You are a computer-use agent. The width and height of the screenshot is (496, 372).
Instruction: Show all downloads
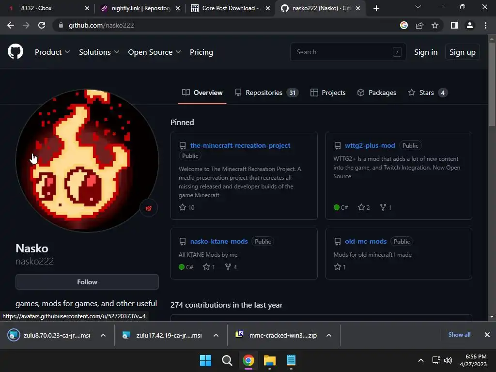point(459,335)
